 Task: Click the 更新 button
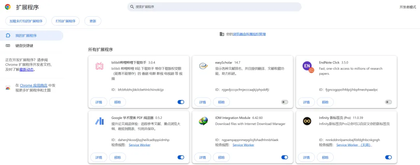coord(93,21)
